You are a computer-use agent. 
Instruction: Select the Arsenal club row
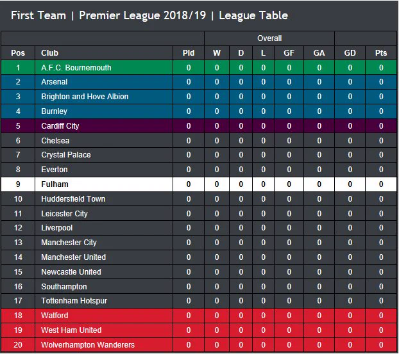tap(199, 82)
